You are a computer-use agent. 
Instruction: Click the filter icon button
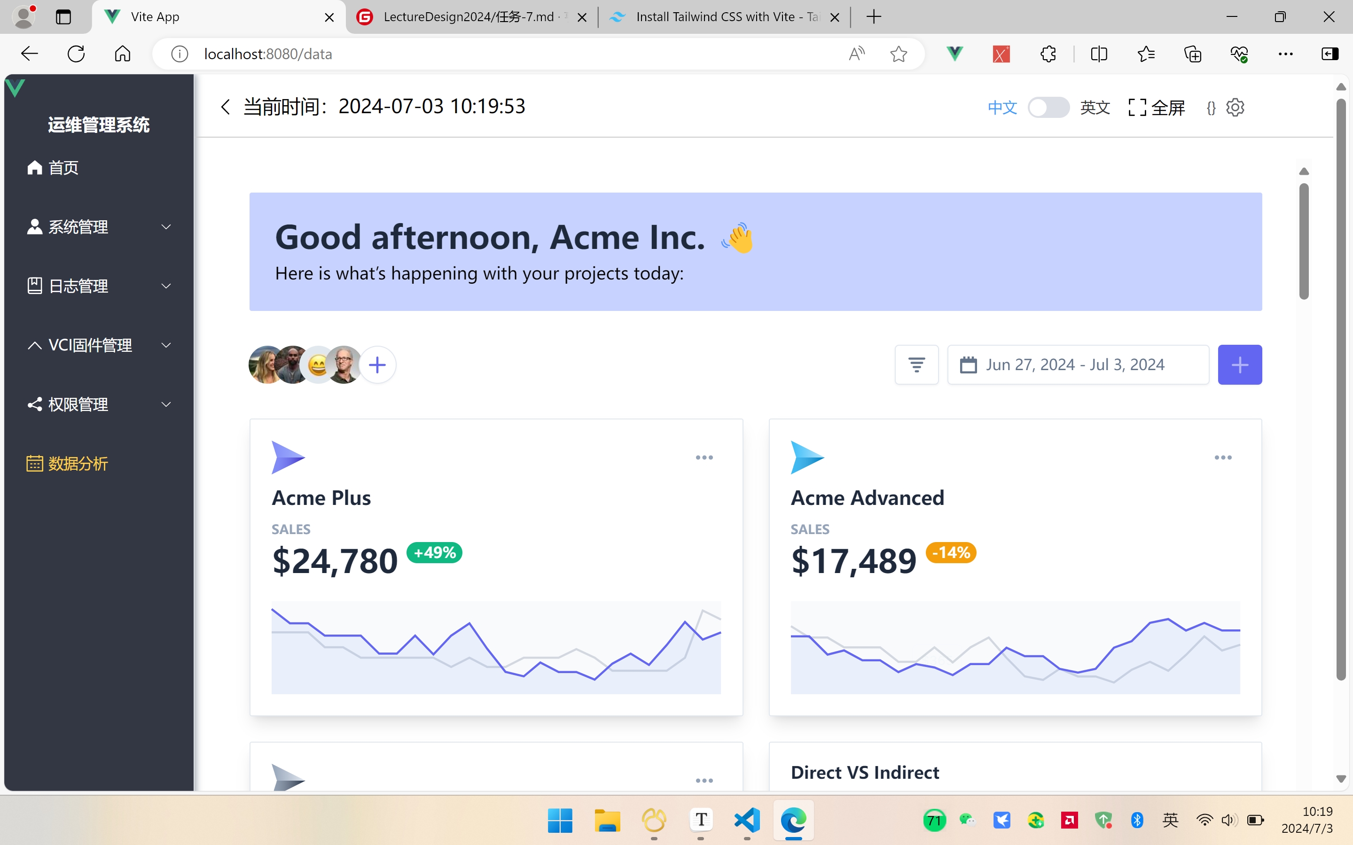click(916, 365)
